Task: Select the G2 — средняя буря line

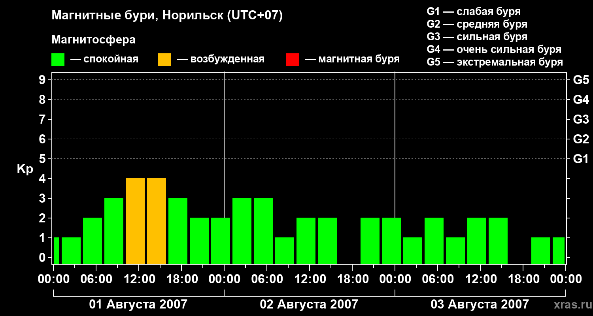Action: (477, 24)
